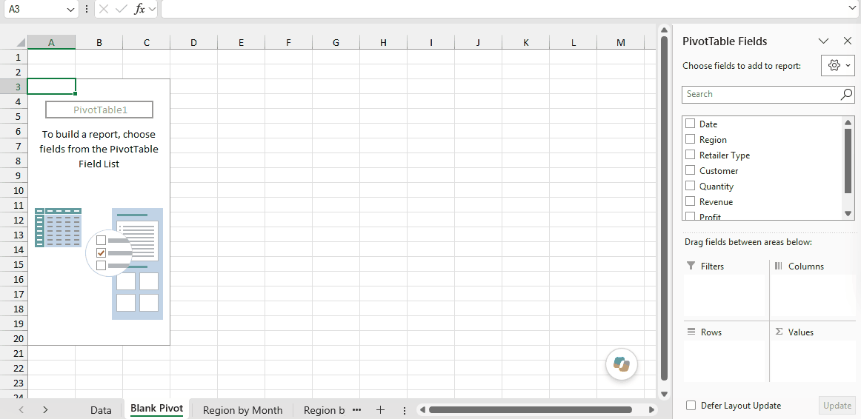Add a new sheet with plus icon

pos(380,409)
